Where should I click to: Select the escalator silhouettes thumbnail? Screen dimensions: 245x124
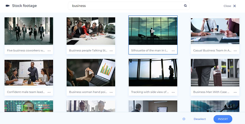pos(215,106)
